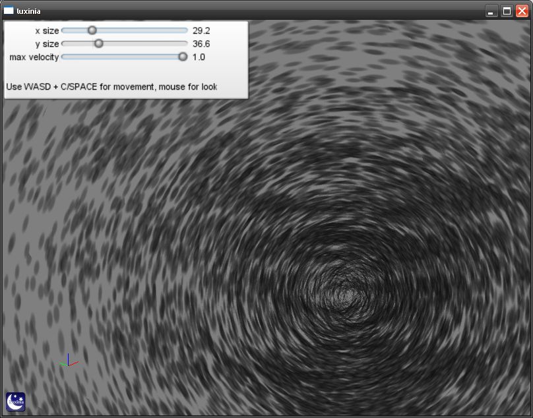The width and height of the screenshot is (533, 418).
Task: Click the "x size" label
Action: [x=46, y=30]
